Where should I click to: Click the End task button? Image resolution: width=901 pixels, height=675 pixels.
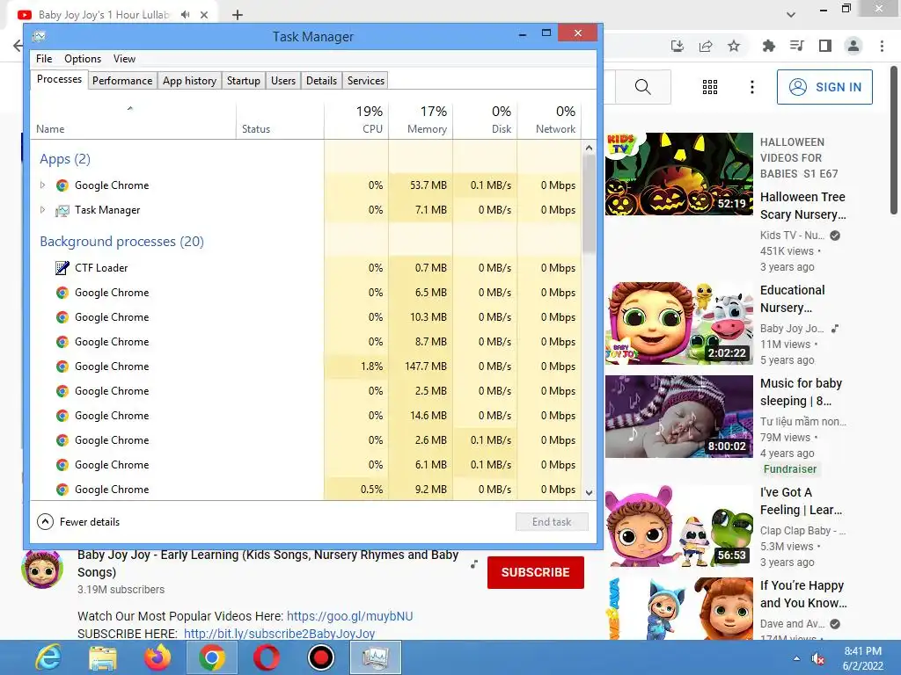pyautogui.click(x=552, y=522)
